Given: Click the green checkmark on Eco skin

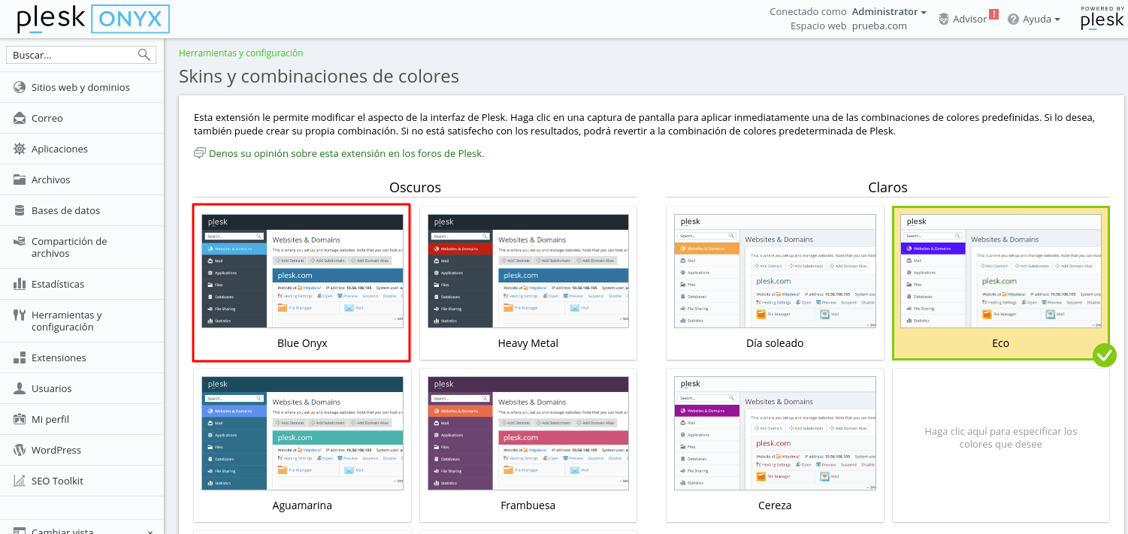Looking at the screenshot, I should [1105, 354].
